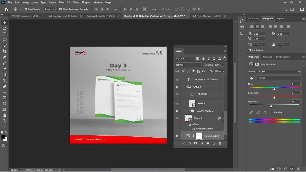Screen dimensions: 306x172
Task: Click the Home icon in options bar
Action: [x=6, y=9]
